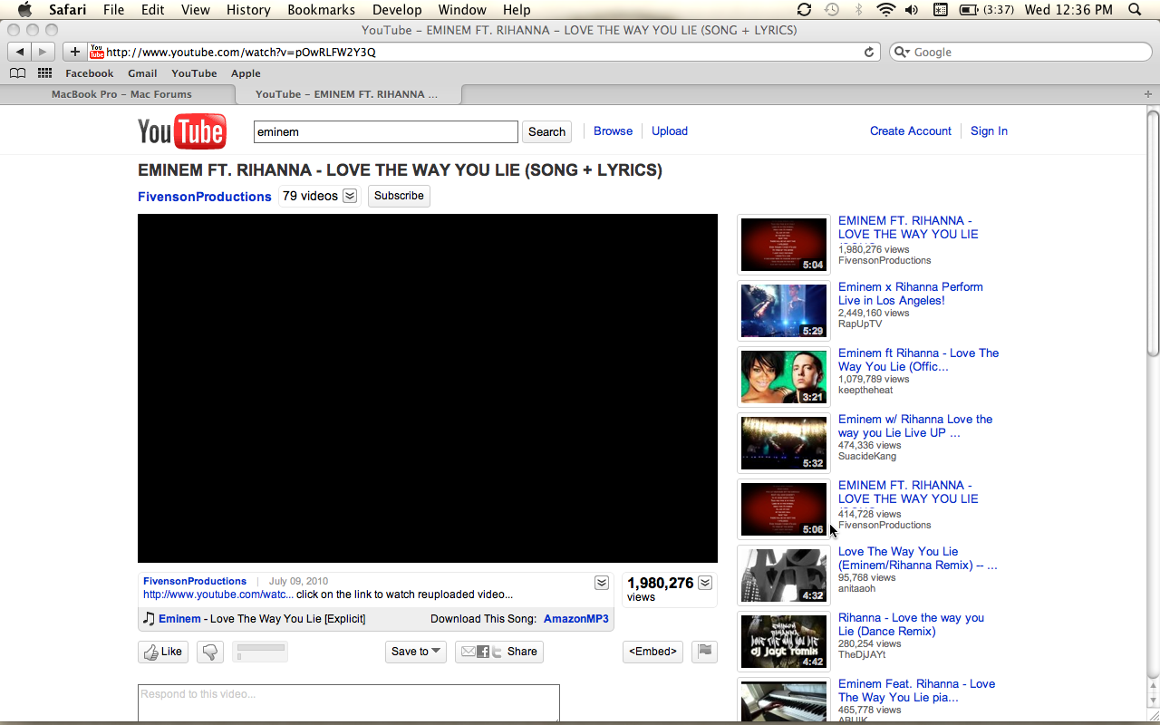The image size is (1160, 725).
Task: Open Eminem w/ Rihanna Live UP link
Action: point(915,426)
